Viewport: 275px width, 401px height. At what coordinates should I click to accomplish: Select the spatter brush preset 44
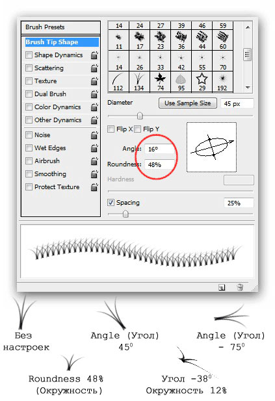(x=202, y=40)
